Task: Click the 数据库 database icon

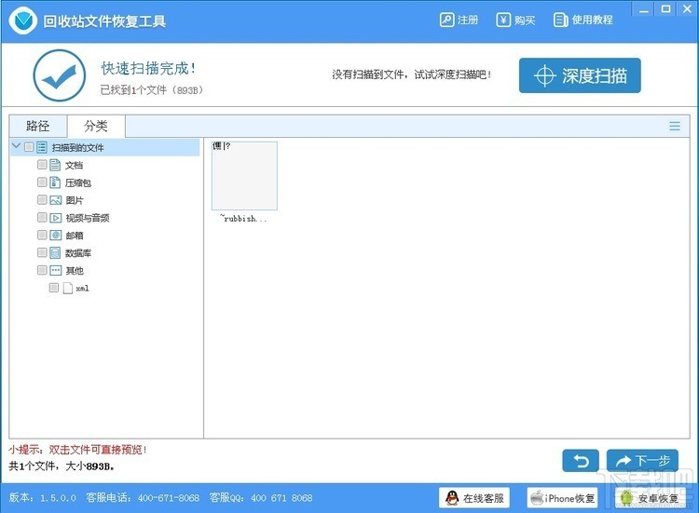Action: [55, 253]
